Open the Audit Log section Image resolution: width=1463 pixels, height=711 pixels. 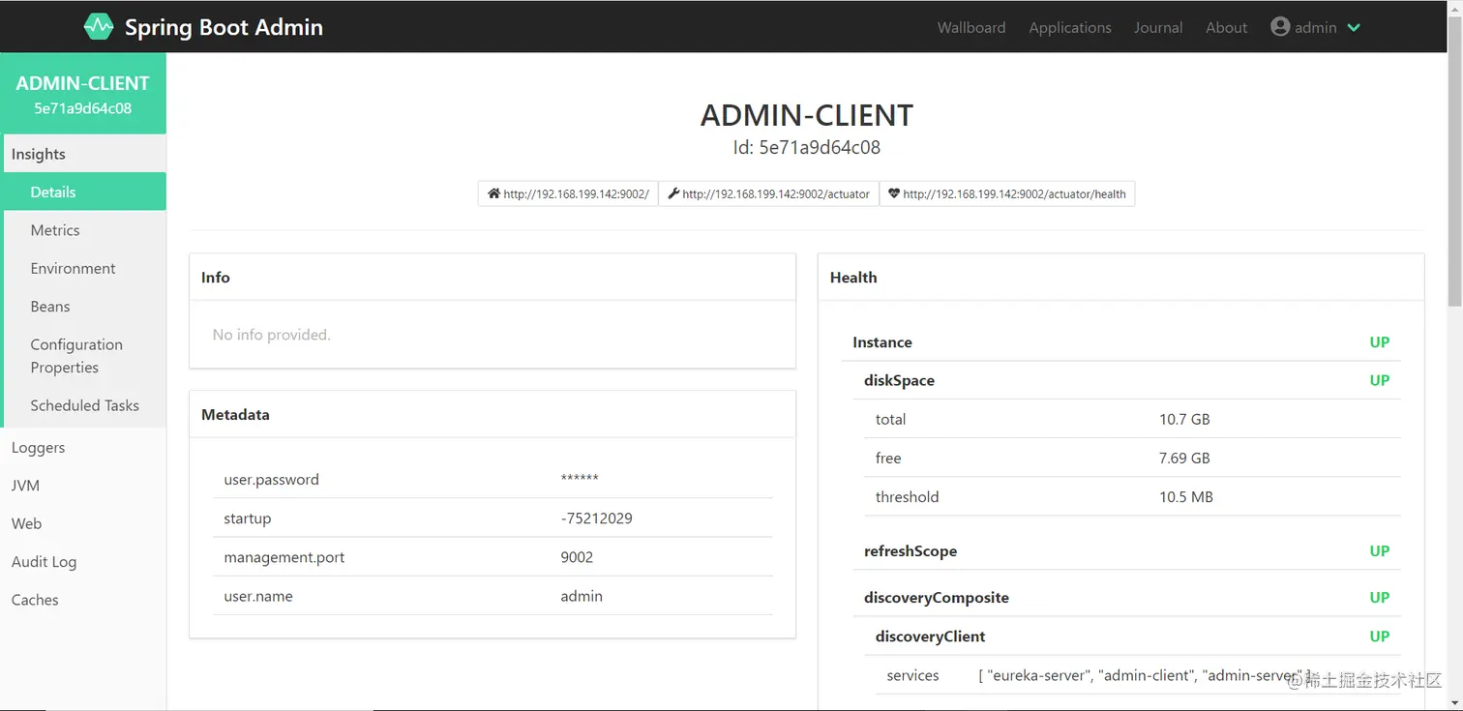click(83, 562)
